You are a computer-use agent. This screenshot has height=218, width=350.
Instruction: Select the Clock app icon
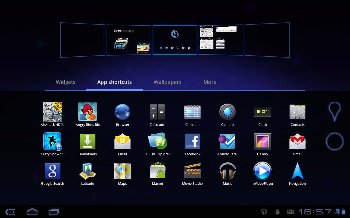point(262,112)
